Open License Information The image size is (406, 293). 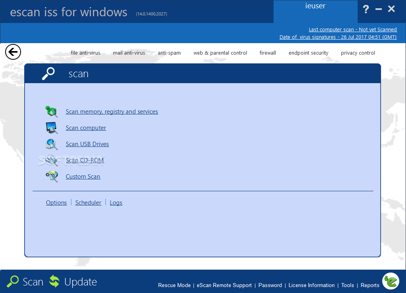click(312, 285)
